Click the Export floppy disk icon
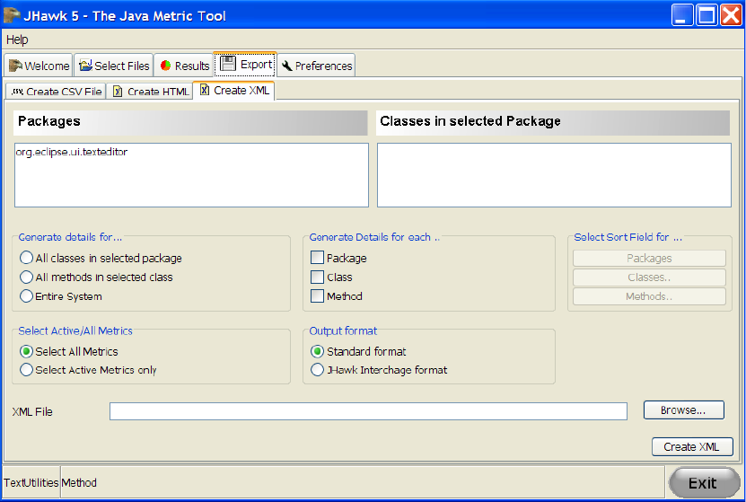746x502 pixels. tap(228, 63)
